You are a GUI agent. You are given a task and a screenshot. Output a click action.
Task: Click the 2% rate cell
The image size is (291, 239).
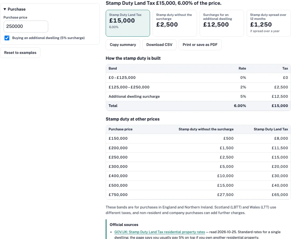tap(243, 87)
